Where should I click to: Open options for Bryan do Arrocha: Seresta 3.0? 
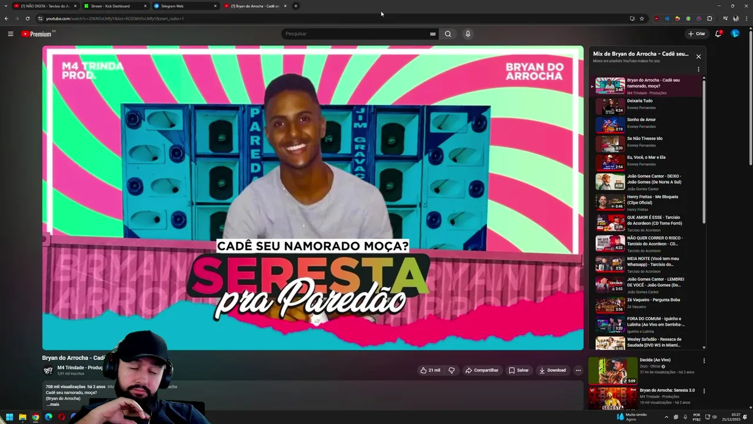pos(704,391)
